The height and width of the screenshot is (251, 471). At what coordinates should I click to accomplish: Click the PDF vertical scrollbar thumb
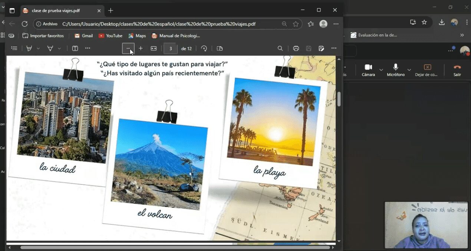339,99
